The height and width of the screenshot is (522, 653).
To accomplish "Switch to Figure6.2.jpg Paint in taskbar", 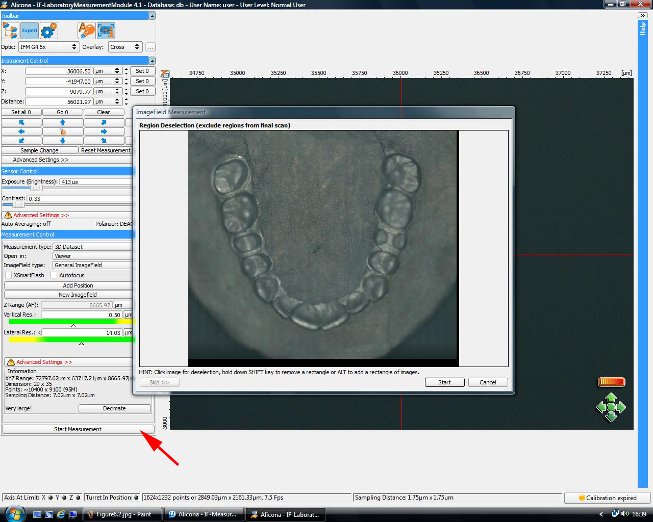I will click(x=123, y=514).
